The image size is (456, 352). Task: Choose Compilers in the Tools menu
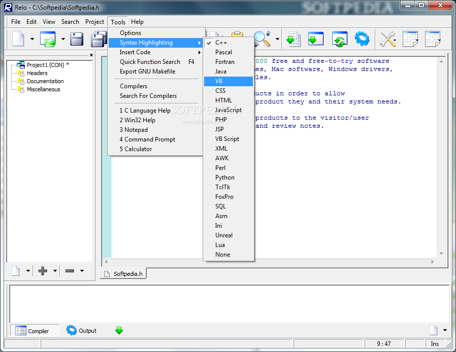tap(155, 86)
